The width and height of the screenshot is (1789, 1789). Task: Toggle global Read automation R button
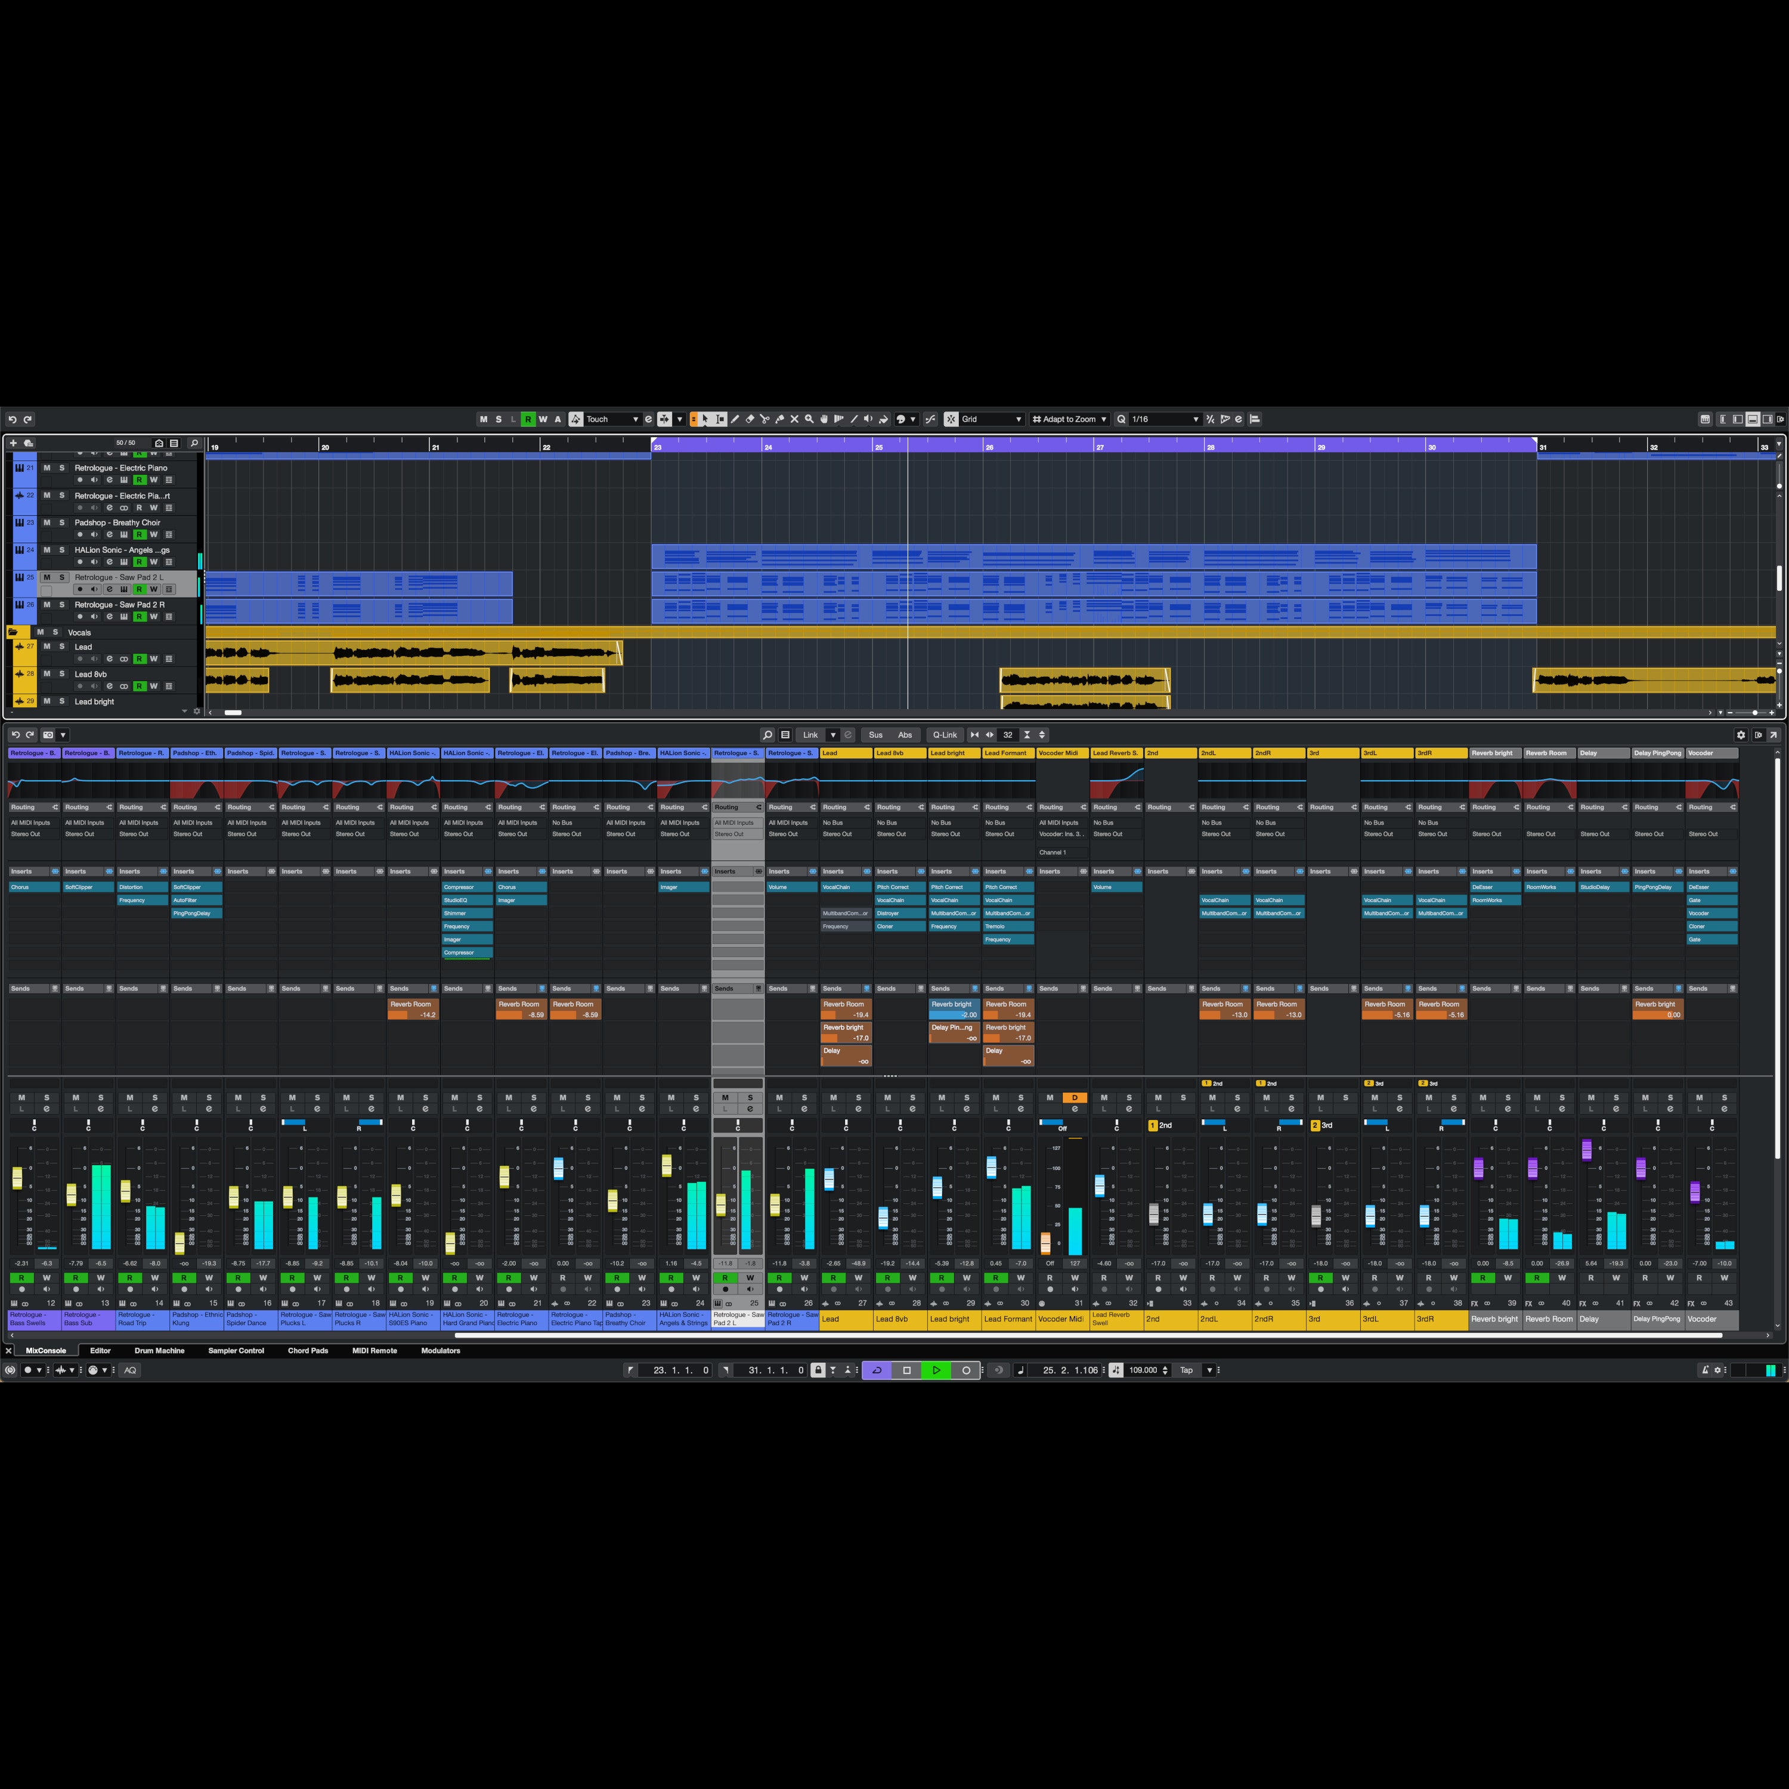pyautogui.click(x=528, y=419)
